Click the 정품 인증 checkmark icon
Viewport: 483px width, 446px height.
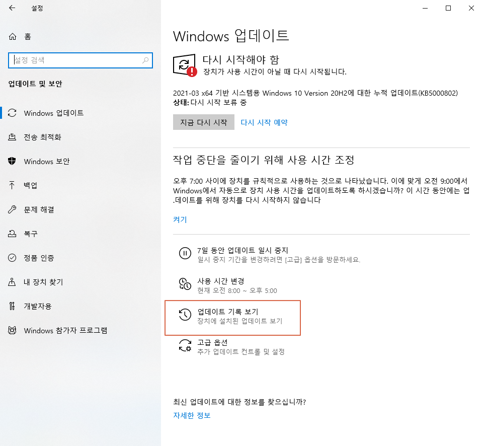pos(12,258)
